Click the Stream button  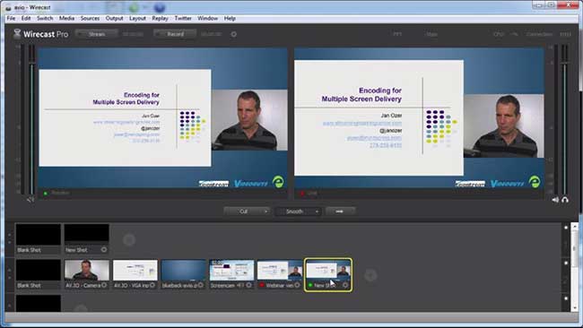(x=97, y=34)
